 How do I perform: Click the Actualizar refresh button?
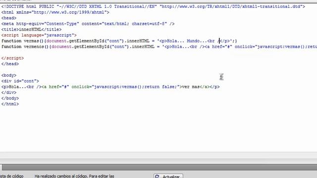point(168,176)
